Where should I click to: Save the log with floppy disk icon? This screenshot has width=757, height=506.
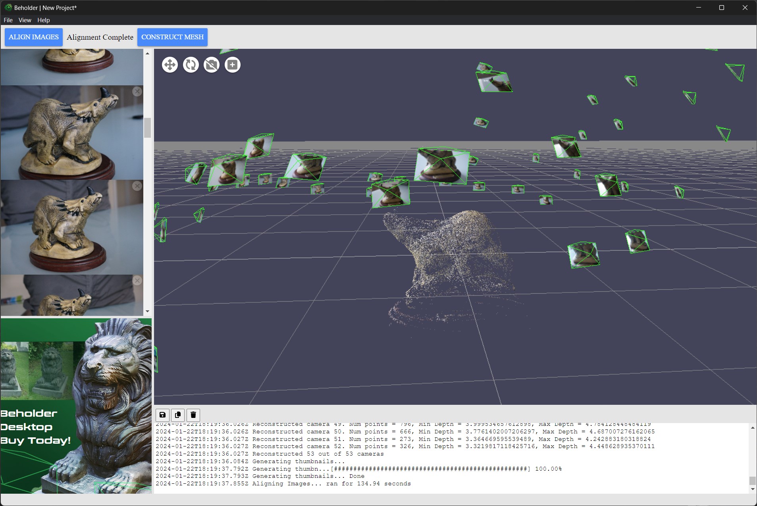(x=163, y=415)
